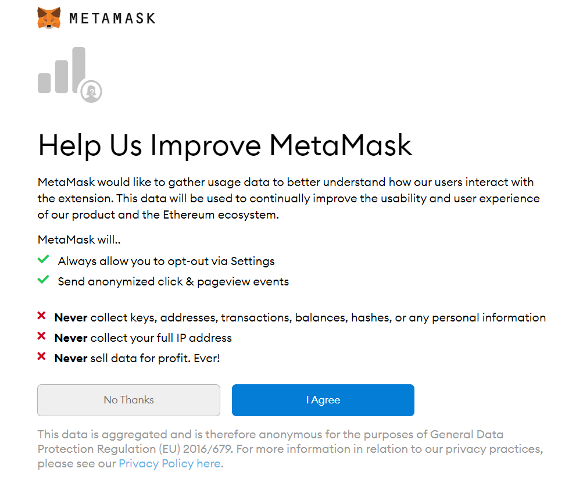
Task: Click the gray bar chart analytics icon
Action: coord(62,70)
